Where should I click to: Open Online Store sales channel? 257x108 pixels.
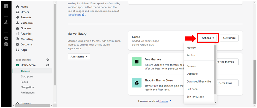pyautogui.click(x=28, y=65)
